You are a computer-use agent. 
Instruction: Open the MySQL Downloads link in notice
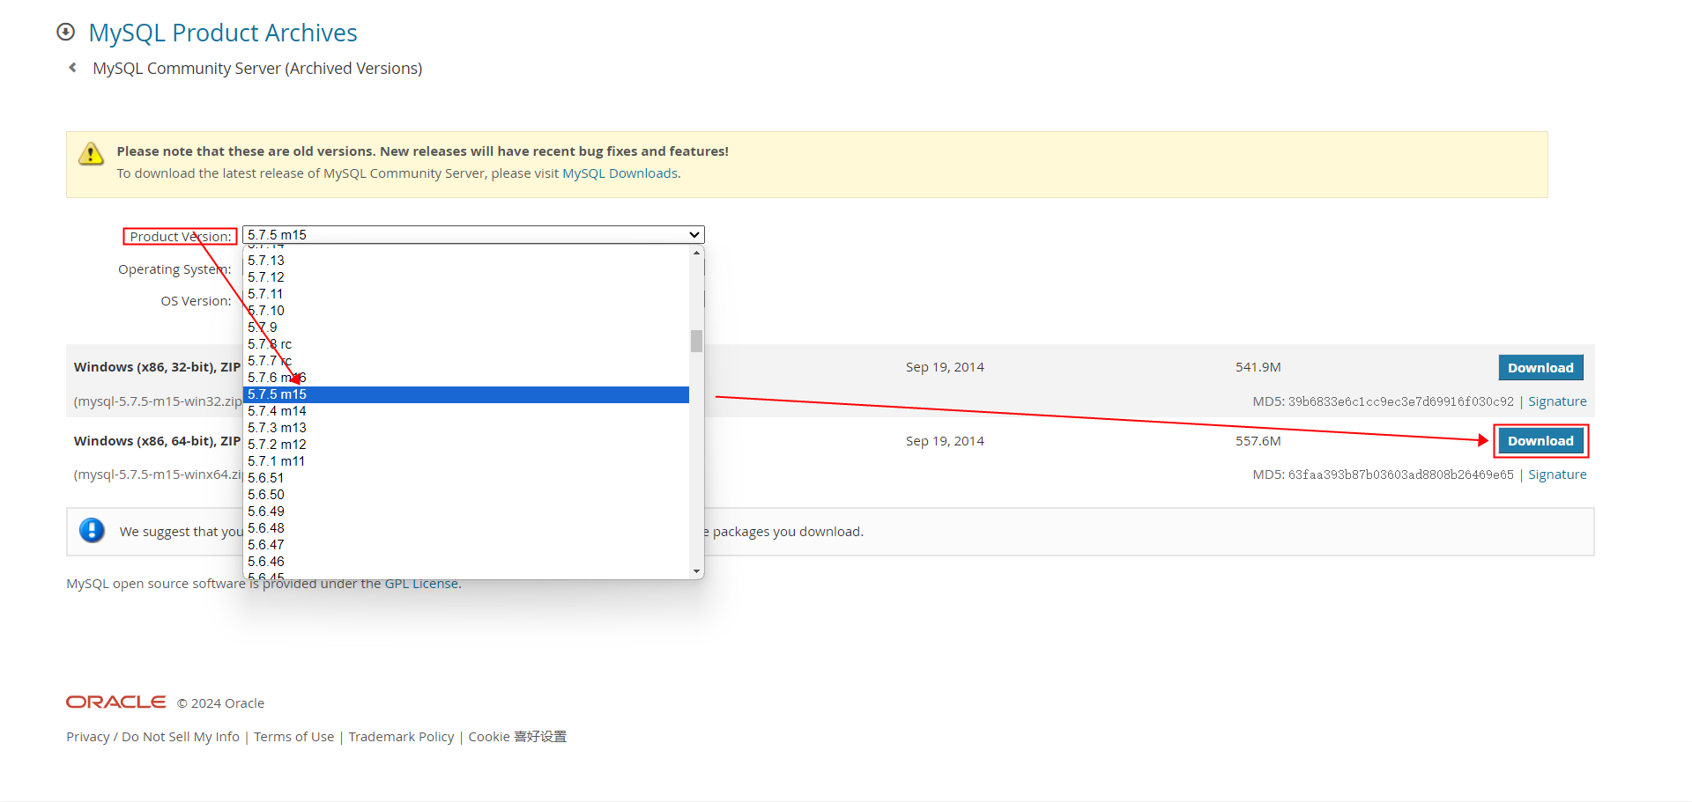(x=620, y=173)
